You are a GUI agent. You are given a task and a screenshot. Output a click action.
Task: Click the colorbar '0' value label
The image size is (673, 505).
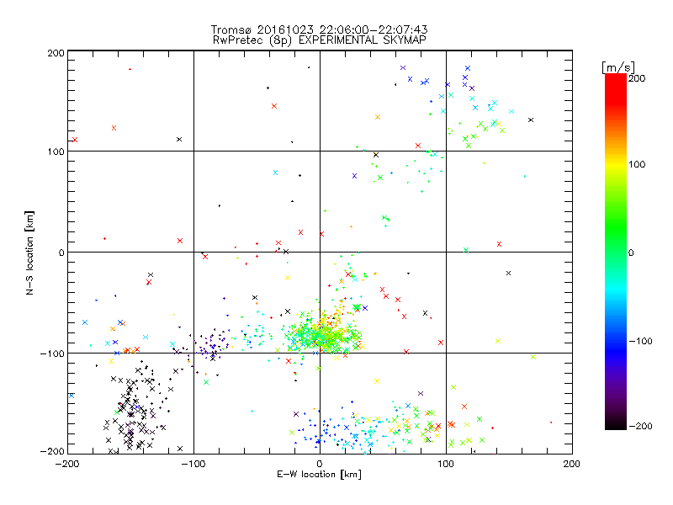click(x=631, y=252)
